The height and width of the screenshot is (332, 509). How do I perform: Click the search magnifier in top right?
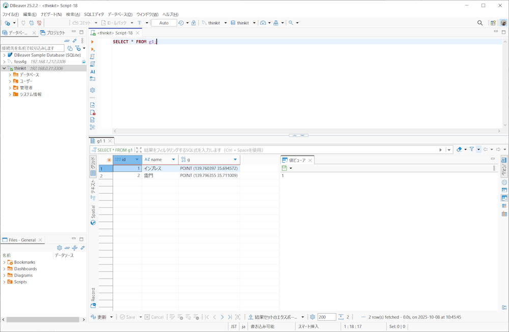coord(480,23)
